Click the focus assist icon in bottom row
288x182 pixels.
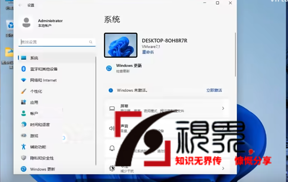pyautogui.click(x=112, y=168)
